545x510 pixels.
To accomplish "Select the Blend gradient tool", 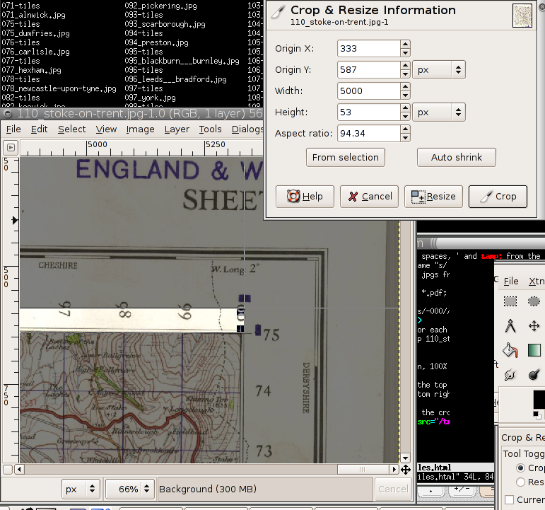I will point(534,350).
